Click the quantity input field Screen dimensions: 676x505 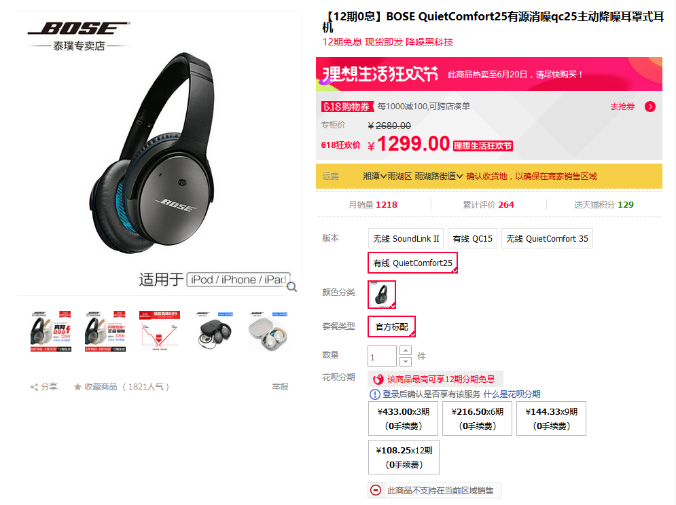pos(382,356)
